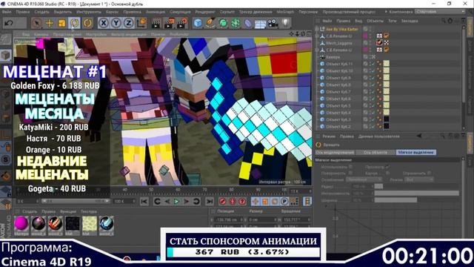Open Теги menu in Object Manager
474x267 pixels.
[392, 21]
